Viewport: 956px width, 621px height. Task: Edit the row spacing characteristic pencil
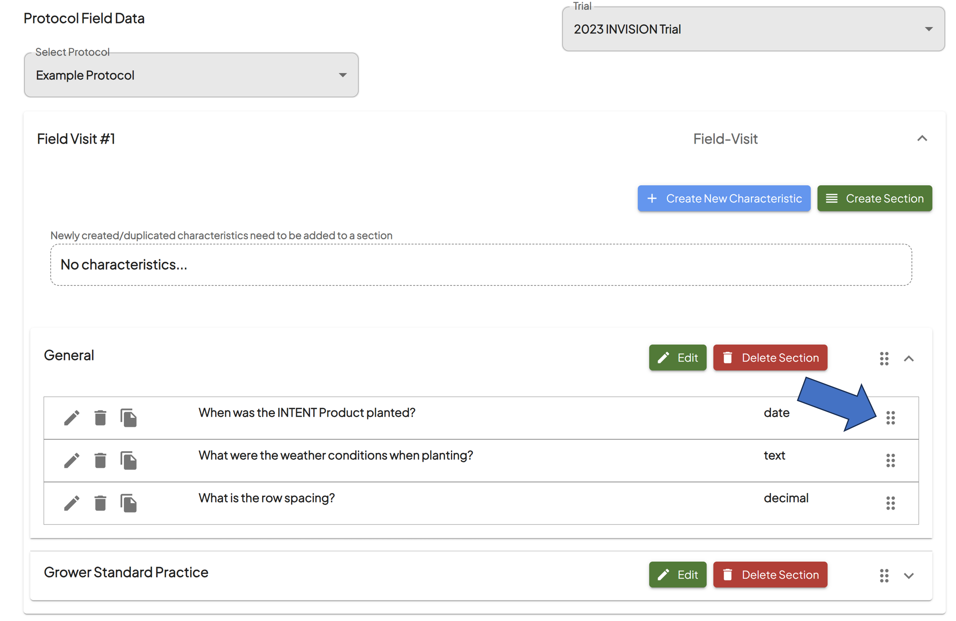[x=72, y=503]
